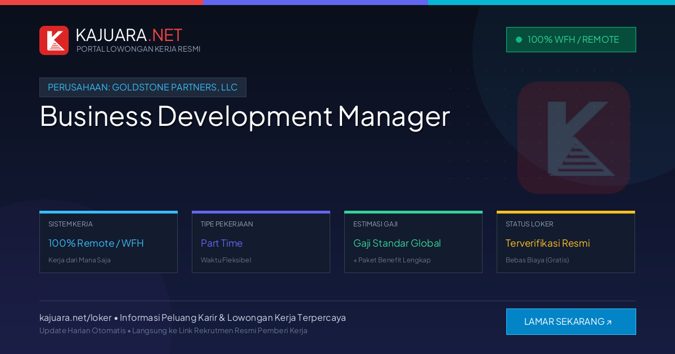Click the ESTIMASI GAJI card label
The height and width of the screenshot is (354, 675).
375,224
